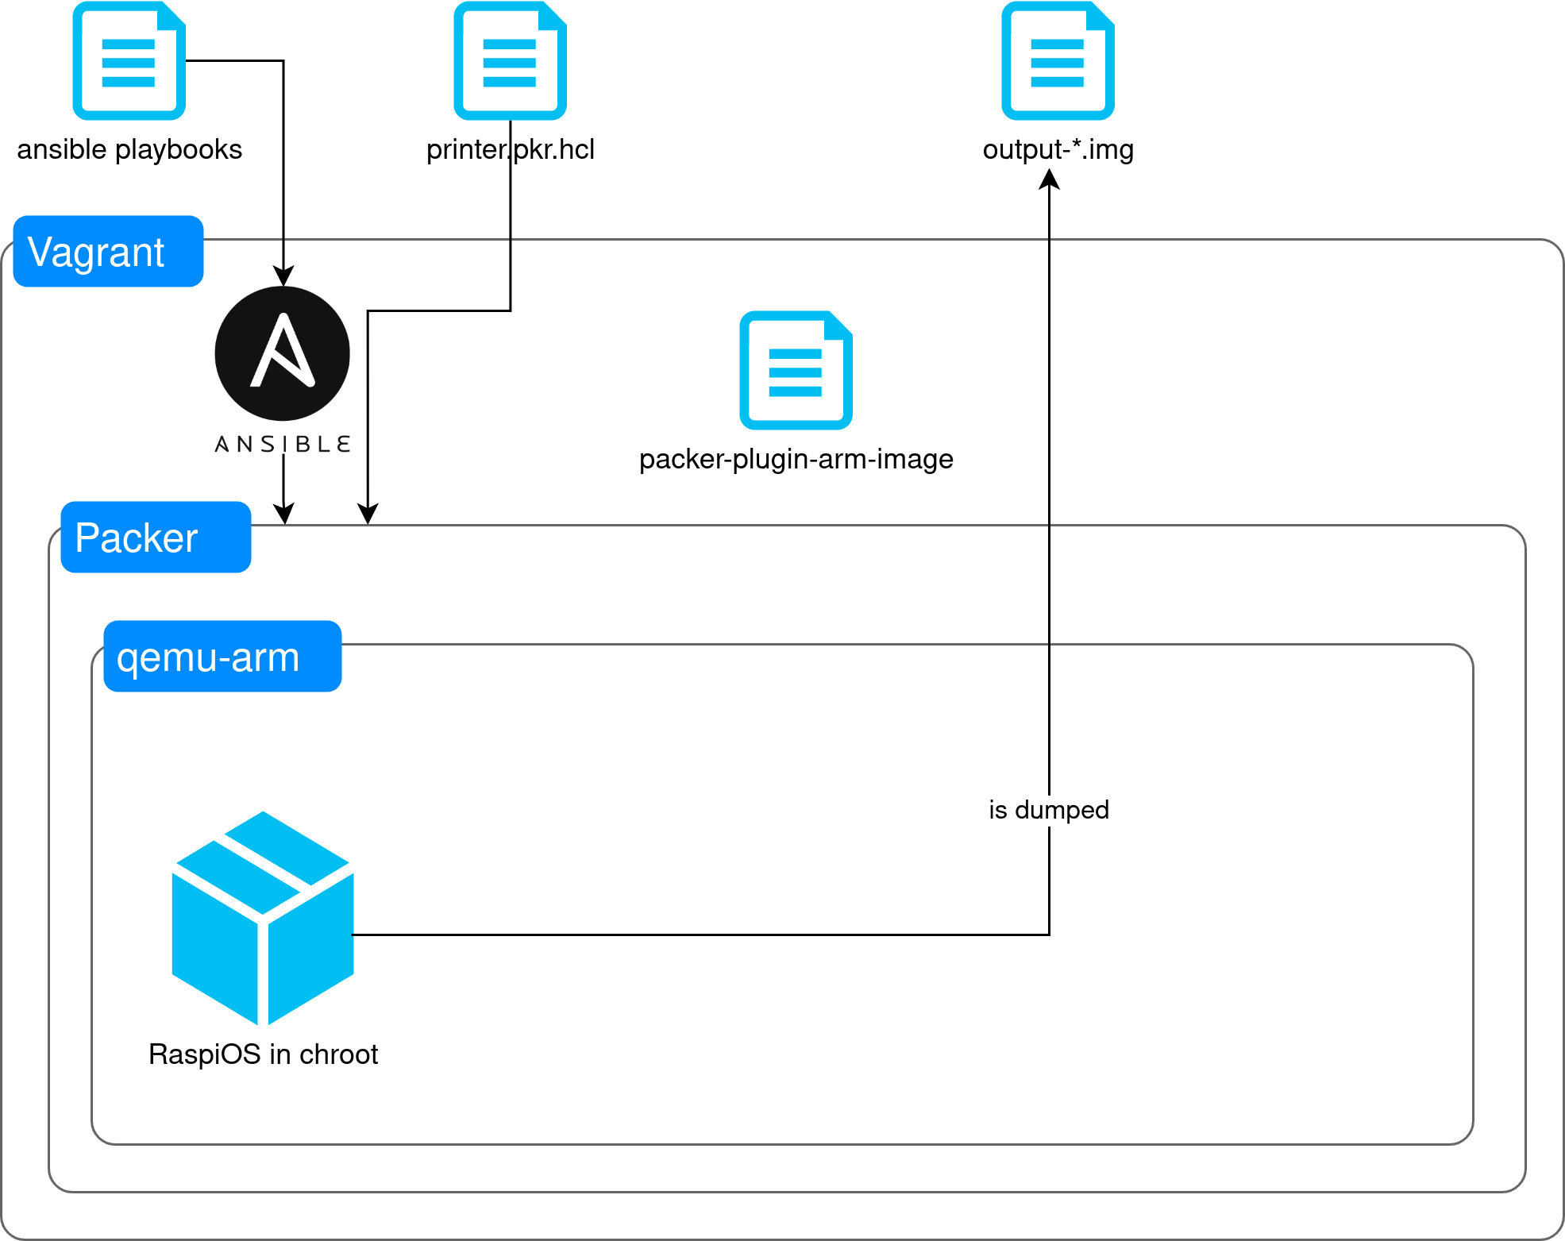1565x1241 pixels.
Task: Click the 'is dumped' arrow label
Action: coord(1049,810)
